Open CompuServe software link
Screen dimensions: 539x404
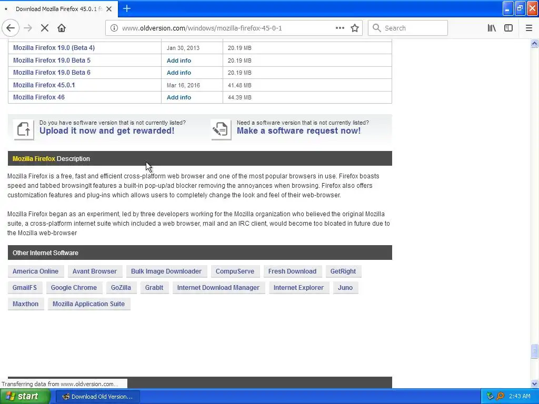pyautogui.click(x=235, y=271)
